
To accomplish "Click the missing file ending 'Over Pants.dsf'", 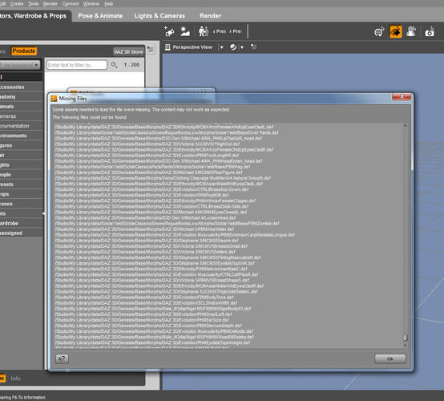I will tap(167, 132).
